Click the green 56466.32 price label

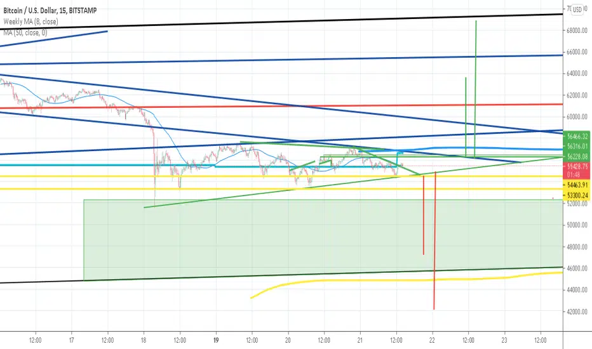coord(577,136)
